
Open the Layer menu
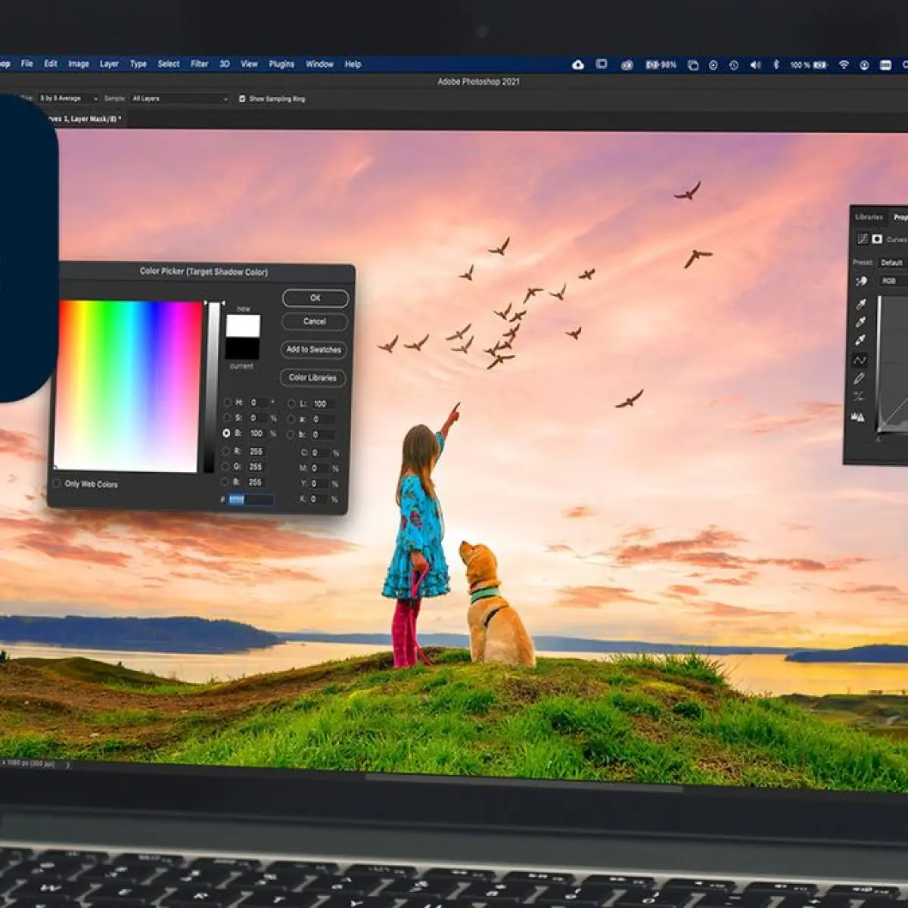110,64
